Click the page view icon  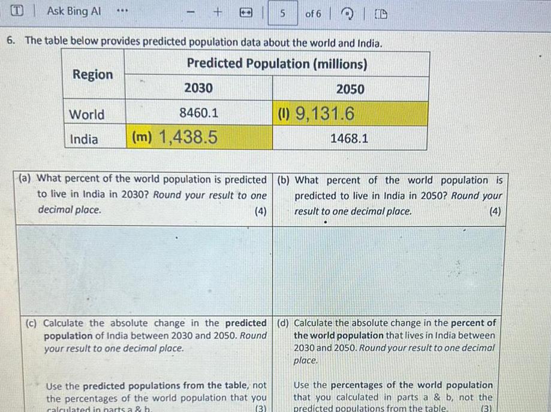pyautogui.click(x=381, y=14)
